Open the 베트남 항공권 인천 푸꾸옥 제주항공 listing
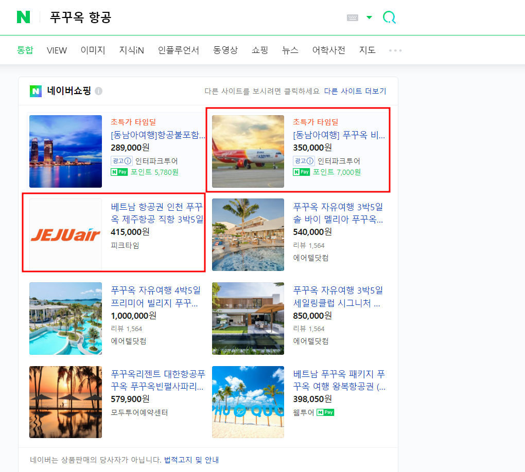 157,213
